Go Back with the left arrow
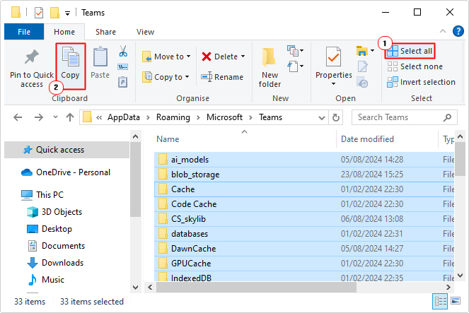469x313 pixels. click(x=18, y=117)
